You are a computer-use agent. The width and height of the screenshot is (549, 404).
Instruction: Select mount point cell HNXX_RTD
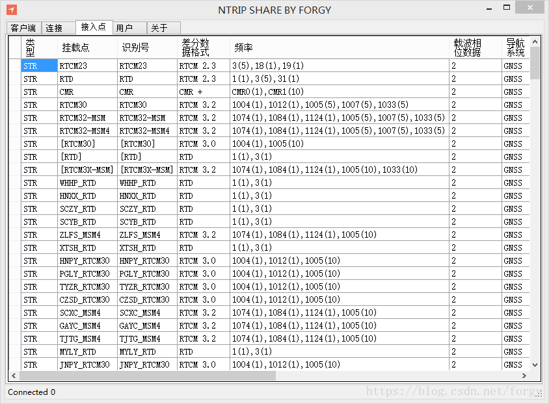[87, 196]
